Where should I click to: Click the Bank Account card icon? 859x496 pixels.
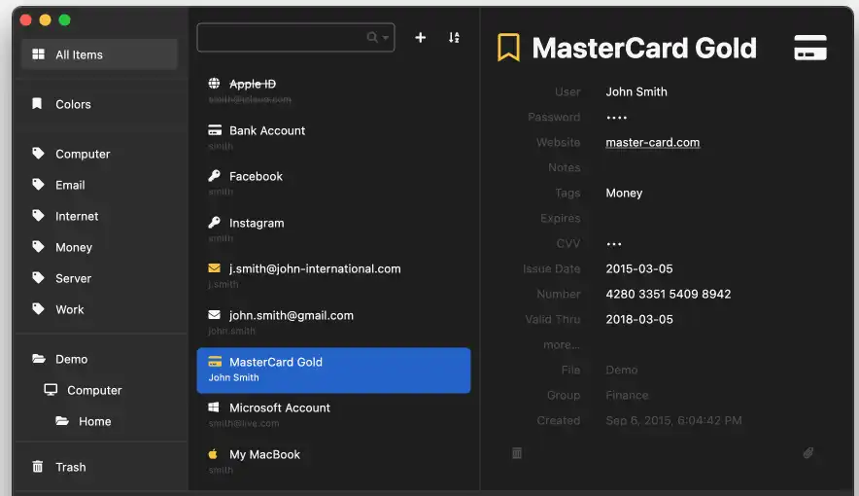tap(214, 130)
